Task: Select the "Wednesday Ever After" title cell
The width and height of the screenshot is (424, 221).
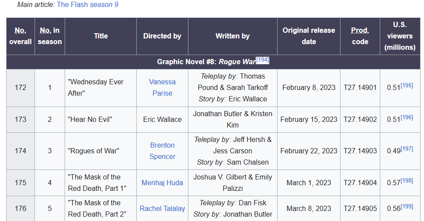Action: [101, 88]
